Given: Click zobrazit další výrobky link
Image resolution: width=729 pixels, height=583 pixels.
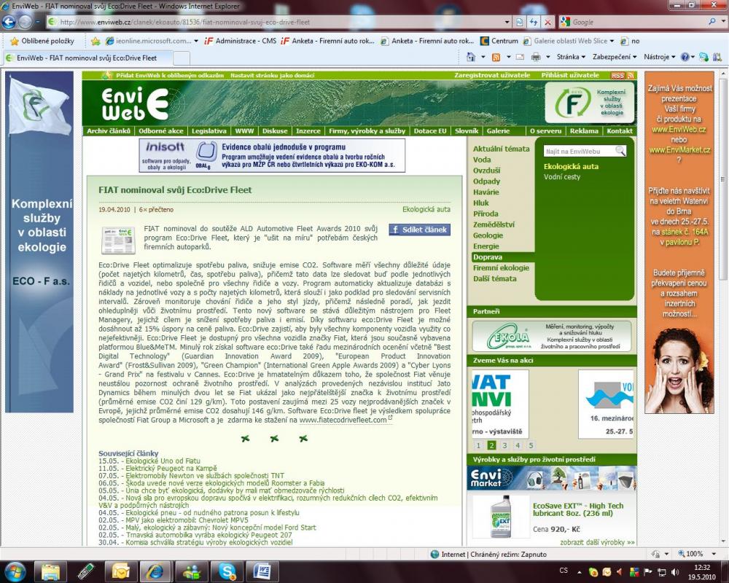Looking at the screenshot, I should coord(598,542).
